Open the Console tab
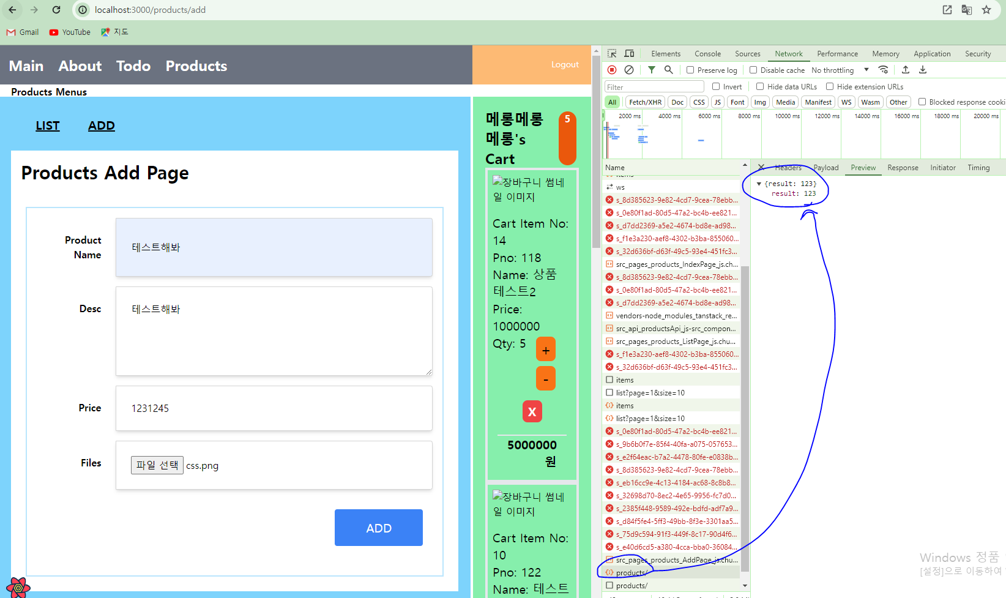The image size is (1006, 598). click(x=707, y=54)
